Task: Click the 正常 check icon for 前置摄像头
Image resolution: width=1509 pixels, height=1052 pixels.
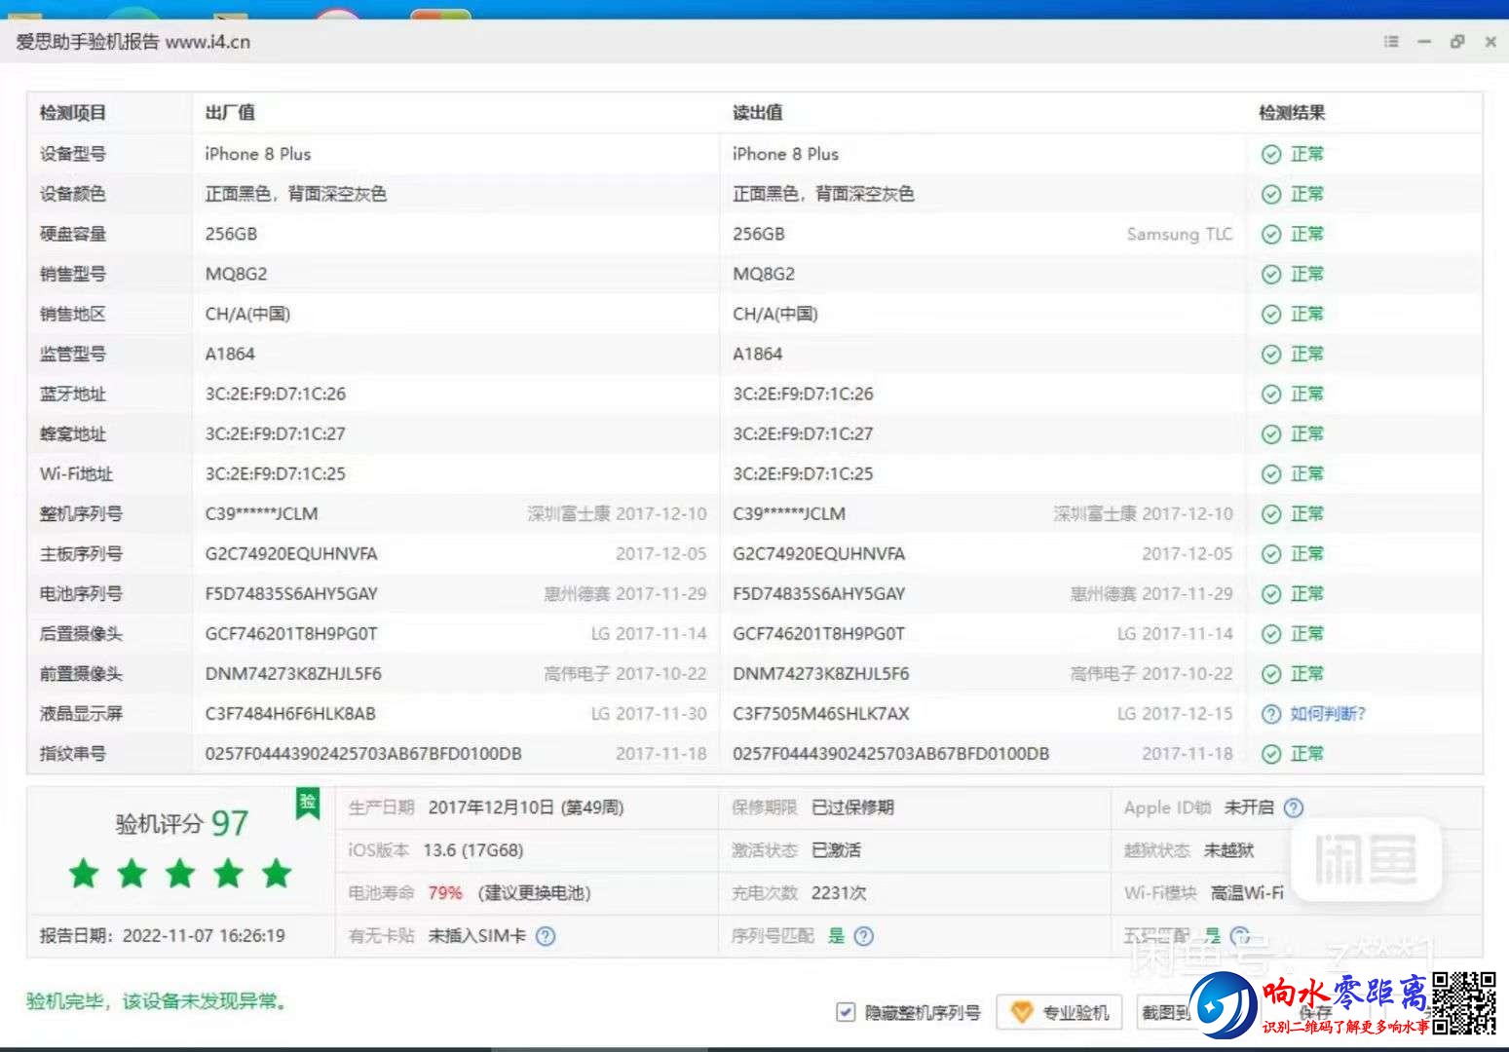Action: coord(1271,673)
